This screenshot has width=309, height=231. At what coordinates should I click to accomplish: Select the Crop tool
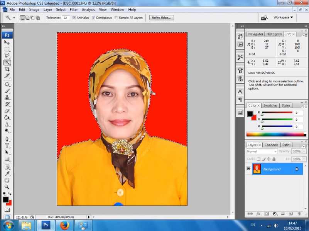[x=7, y=69]
